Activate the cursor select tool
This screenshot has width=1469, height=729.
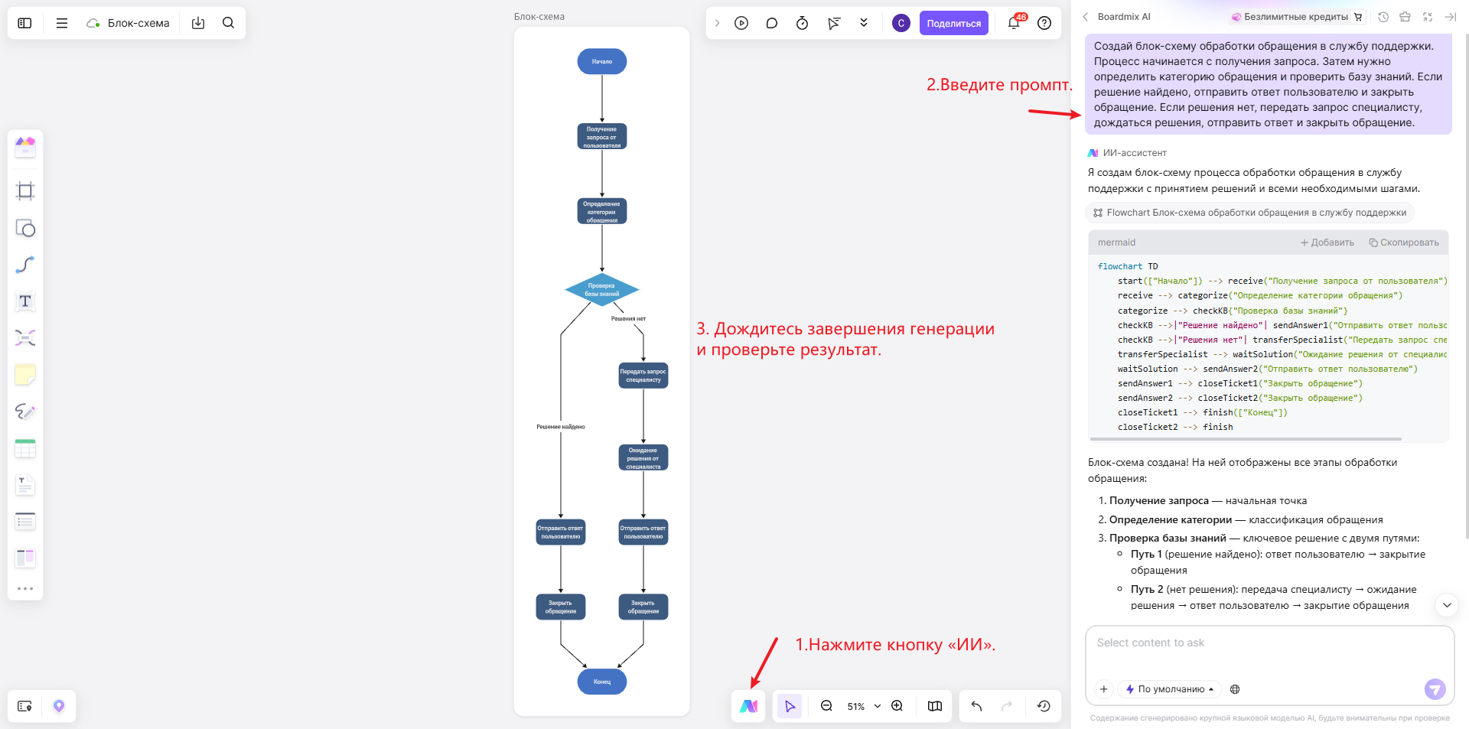[790, 706]
